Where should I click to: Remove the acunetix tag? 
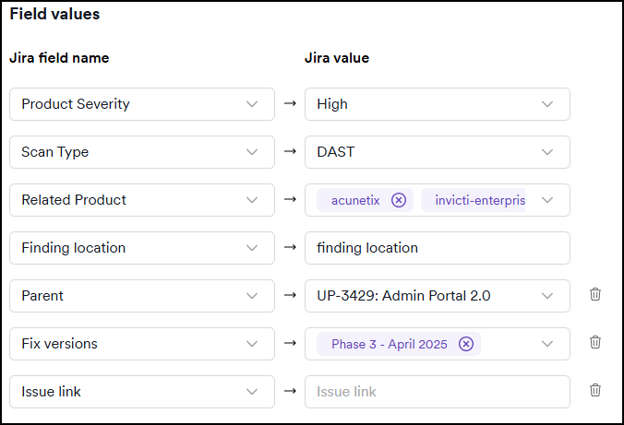[x=399, y=200]
